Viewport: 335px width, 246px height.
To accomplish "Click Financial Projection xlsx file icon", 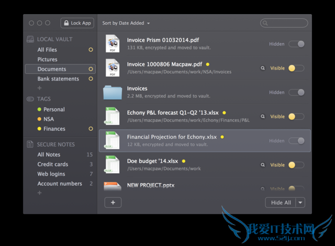I will click(112, 140).
